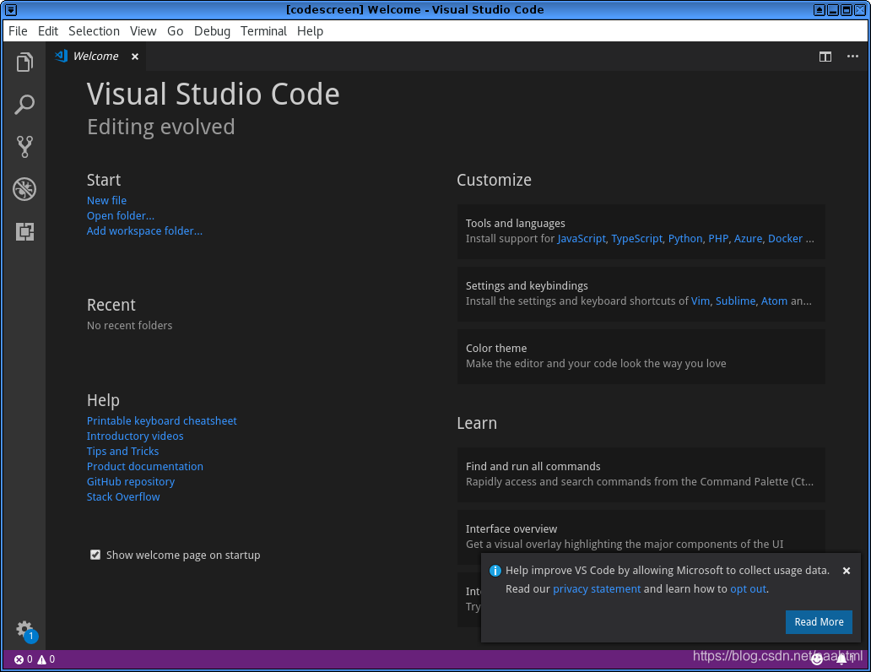Open the Edit menu

48,31
